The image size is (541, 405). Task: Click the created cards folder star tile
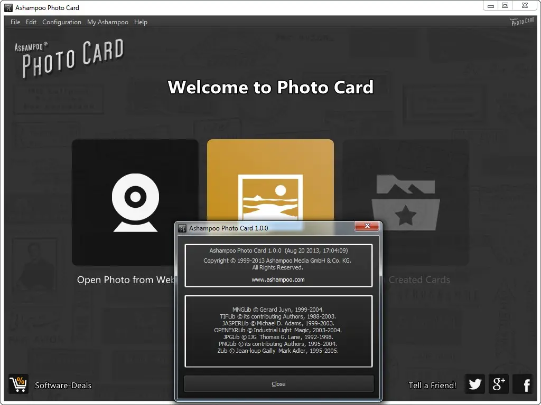(405, 202)
